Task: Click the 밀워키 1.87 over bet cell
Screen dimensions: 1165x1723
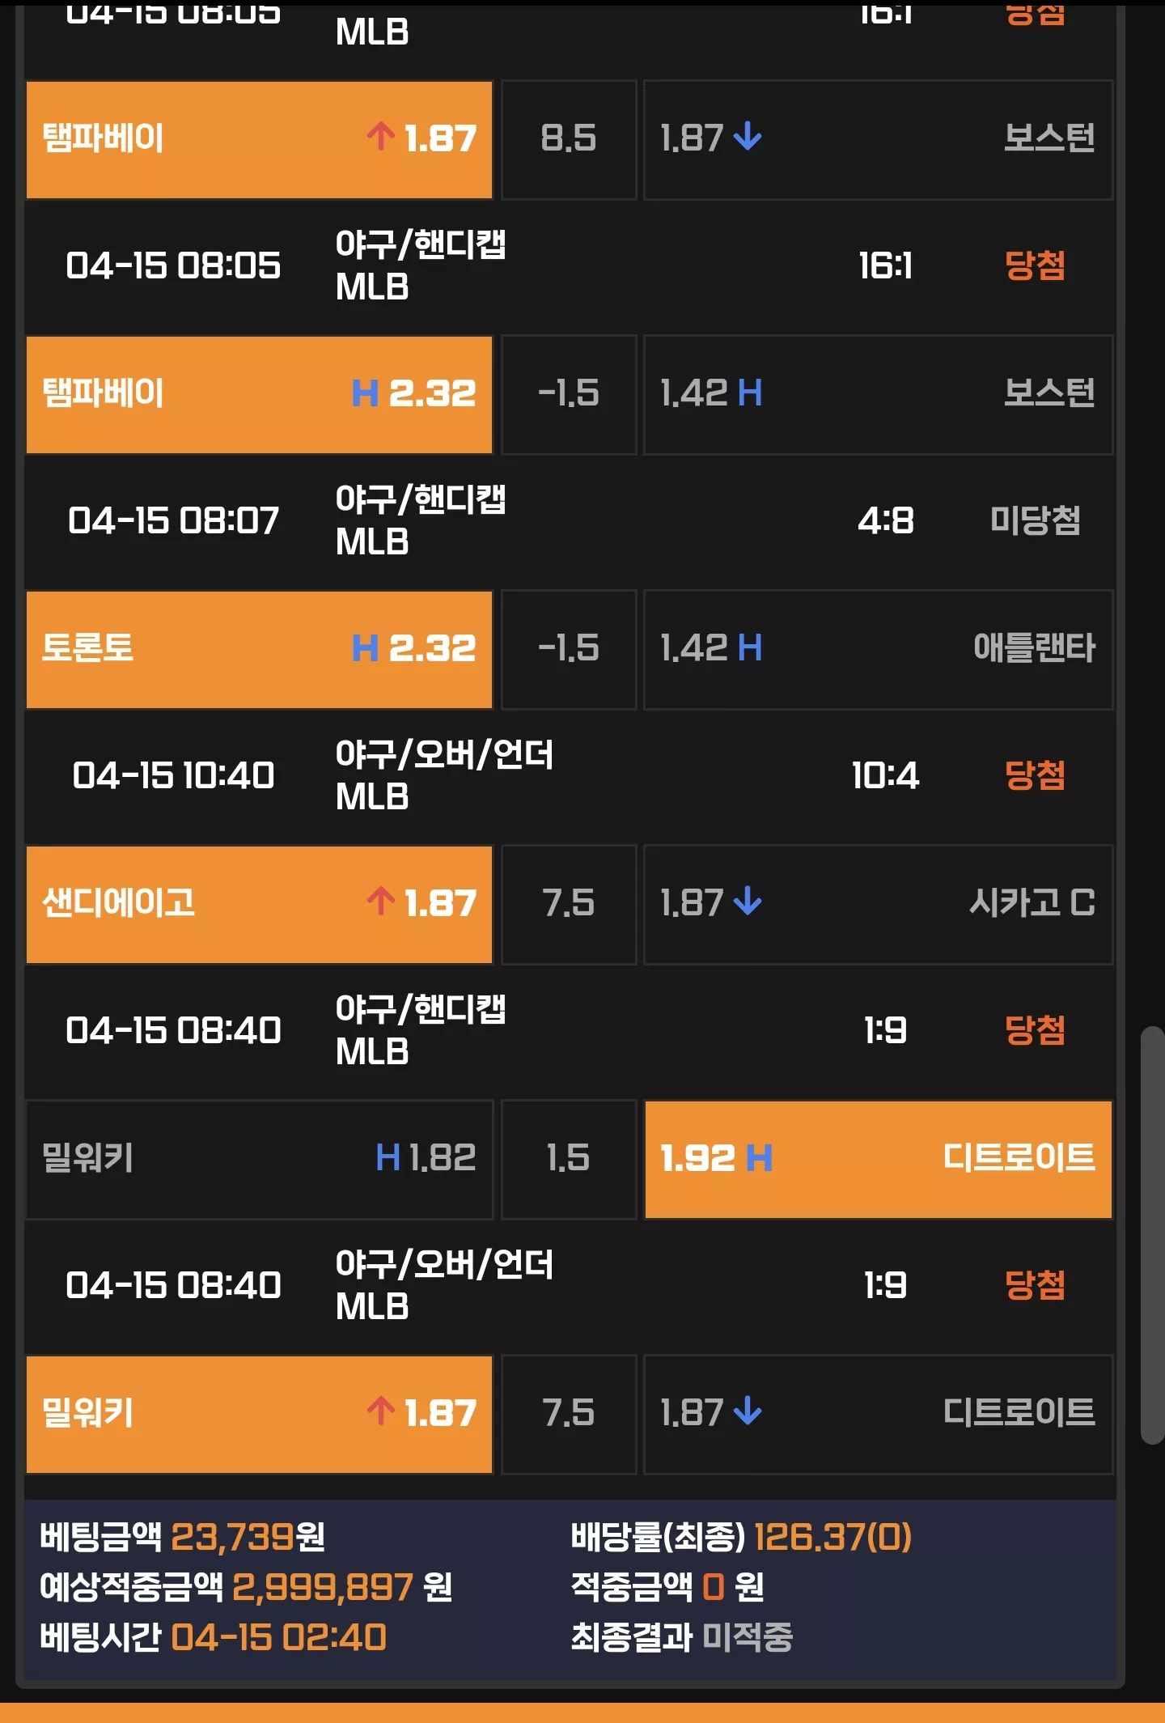Action: tap(259, 1414)
